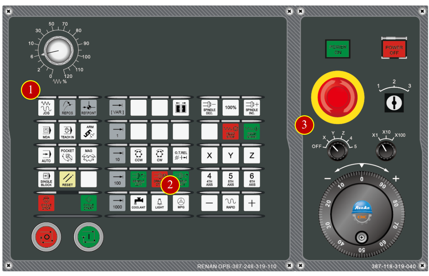
Task: Click the handwheel plus direction sign
Action: click(x=396, y=179)
